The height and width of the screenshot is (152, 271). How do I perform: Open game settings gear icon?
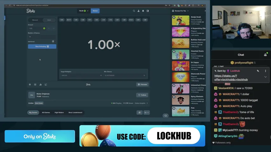pyautogui.click(x=30, y=85)
